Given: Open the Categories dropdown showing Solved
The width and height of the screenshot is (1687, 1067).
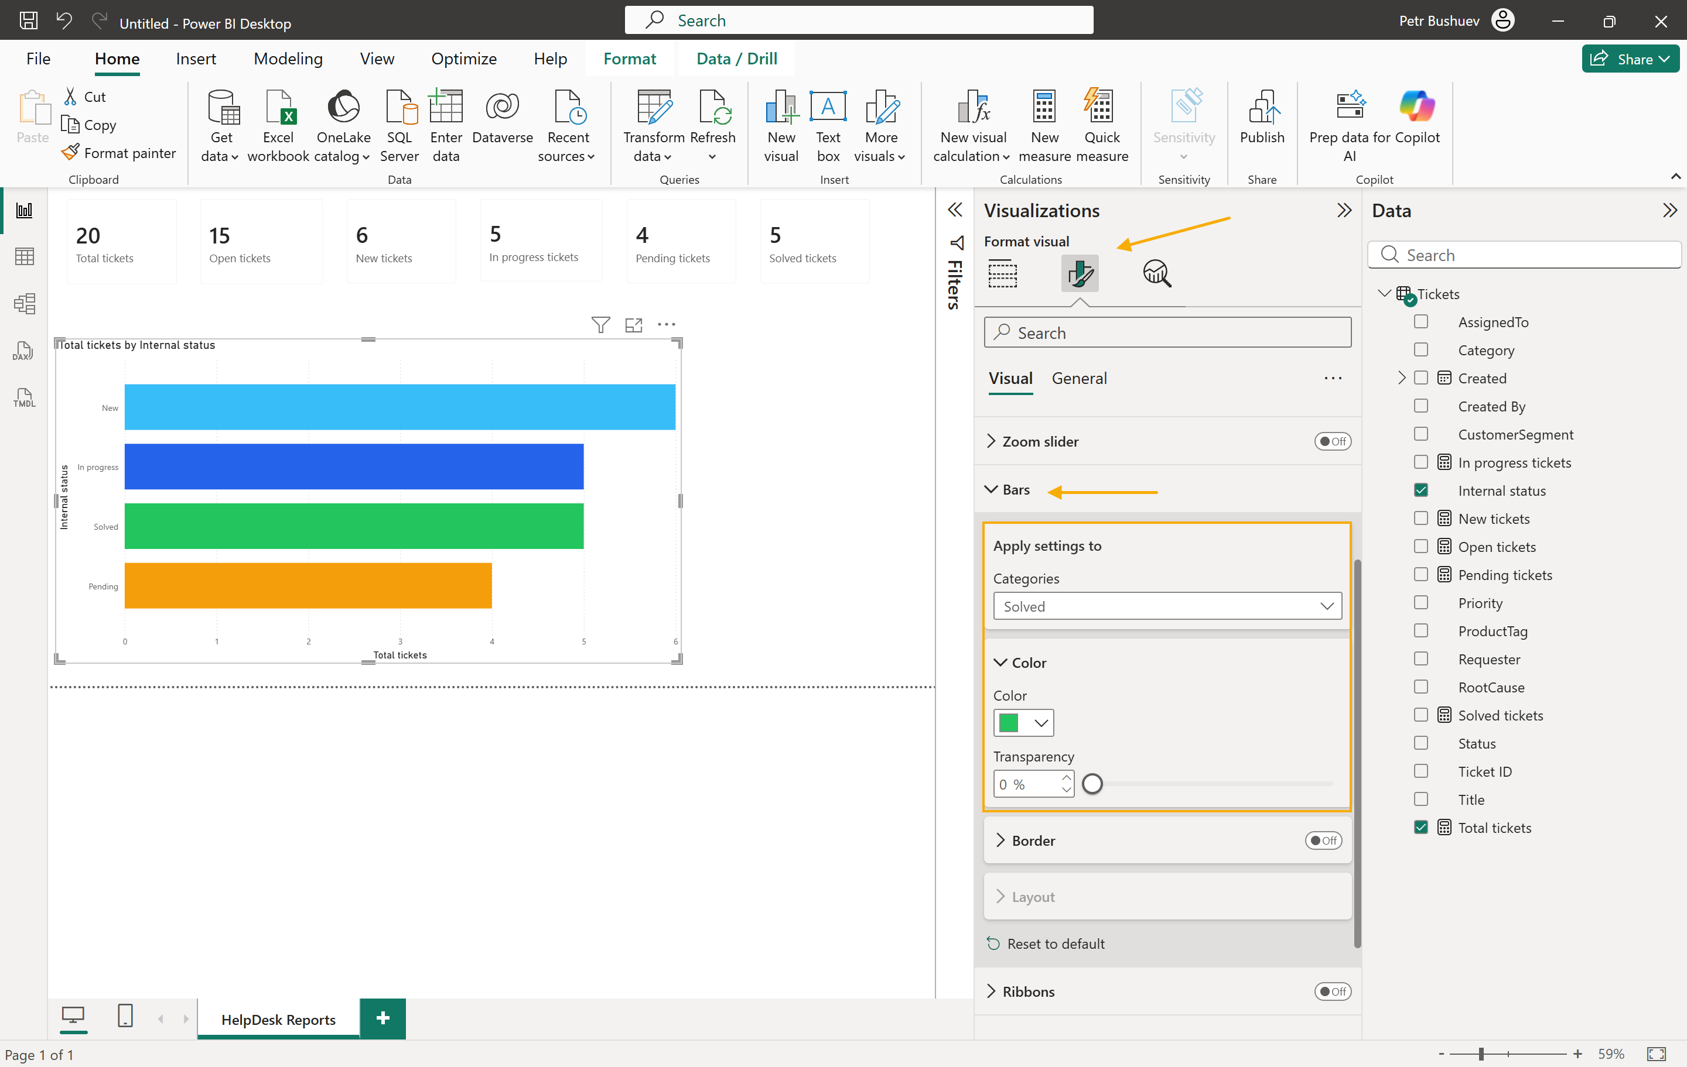Looking at the screenshot, I should coord(1167,606).
